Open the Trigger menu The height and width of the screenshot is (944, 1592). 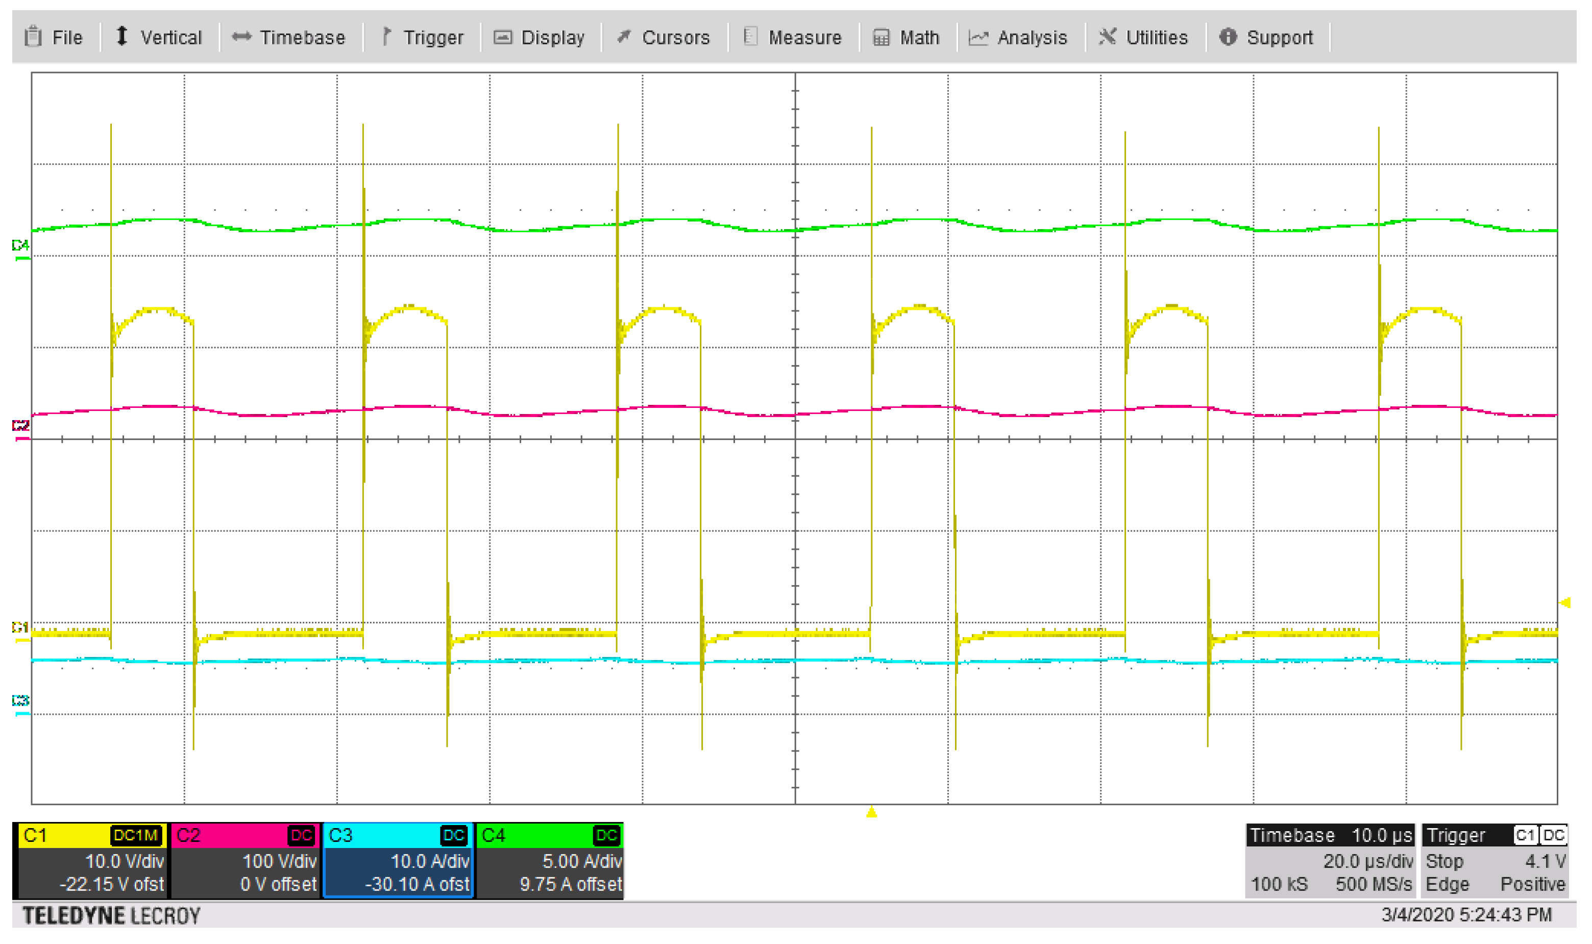tap(422, 38)
